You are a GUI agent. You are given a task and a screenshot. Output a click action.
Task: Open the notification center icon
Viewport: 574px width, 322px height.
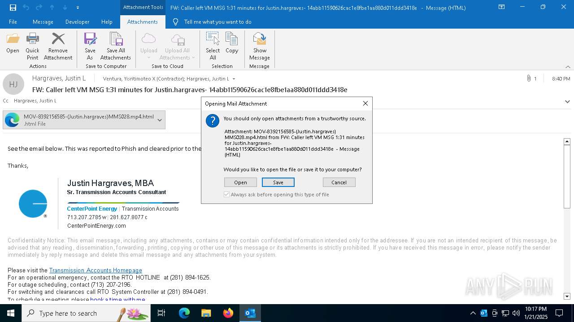point(559,313)
